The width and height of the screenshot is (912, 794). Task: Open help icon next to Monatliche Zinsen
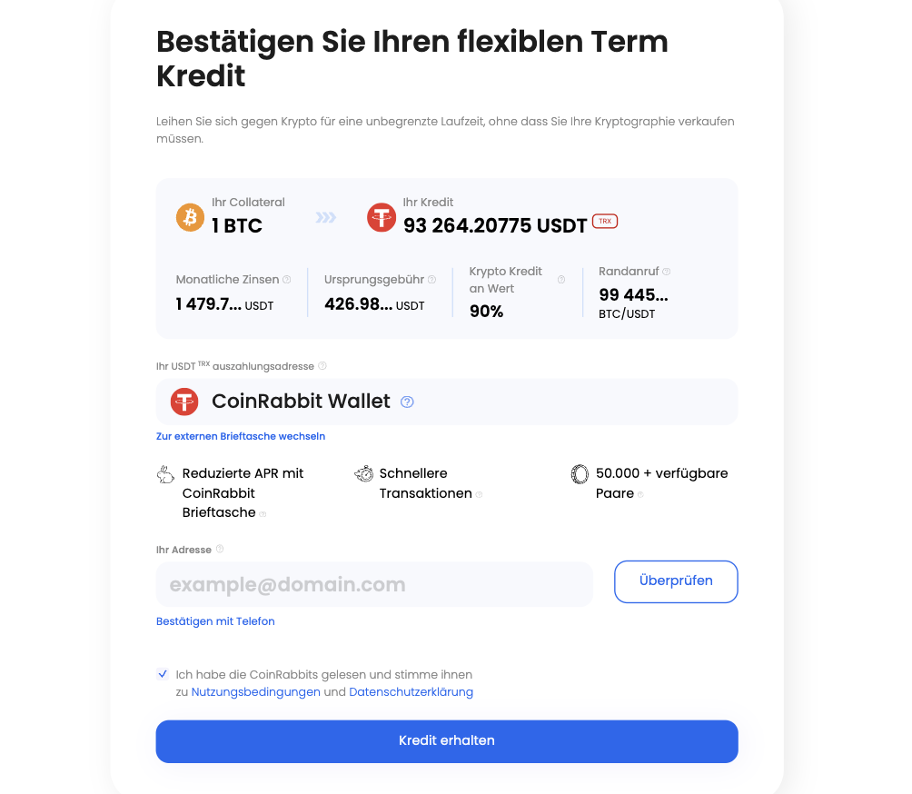pos(287,280)
